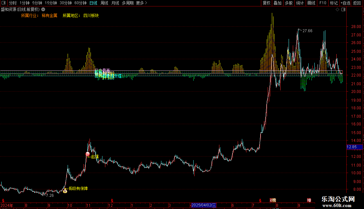Click month 3 on the time axis
364x209 pixels.
[170, 205]
